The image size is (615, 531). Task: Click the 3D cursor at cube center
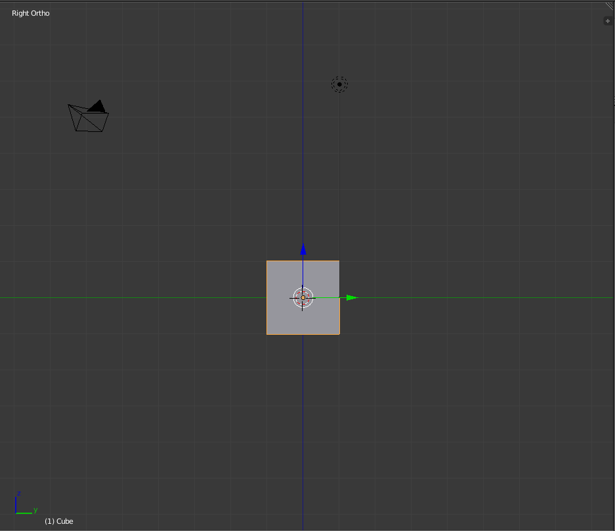click(303, 298)
